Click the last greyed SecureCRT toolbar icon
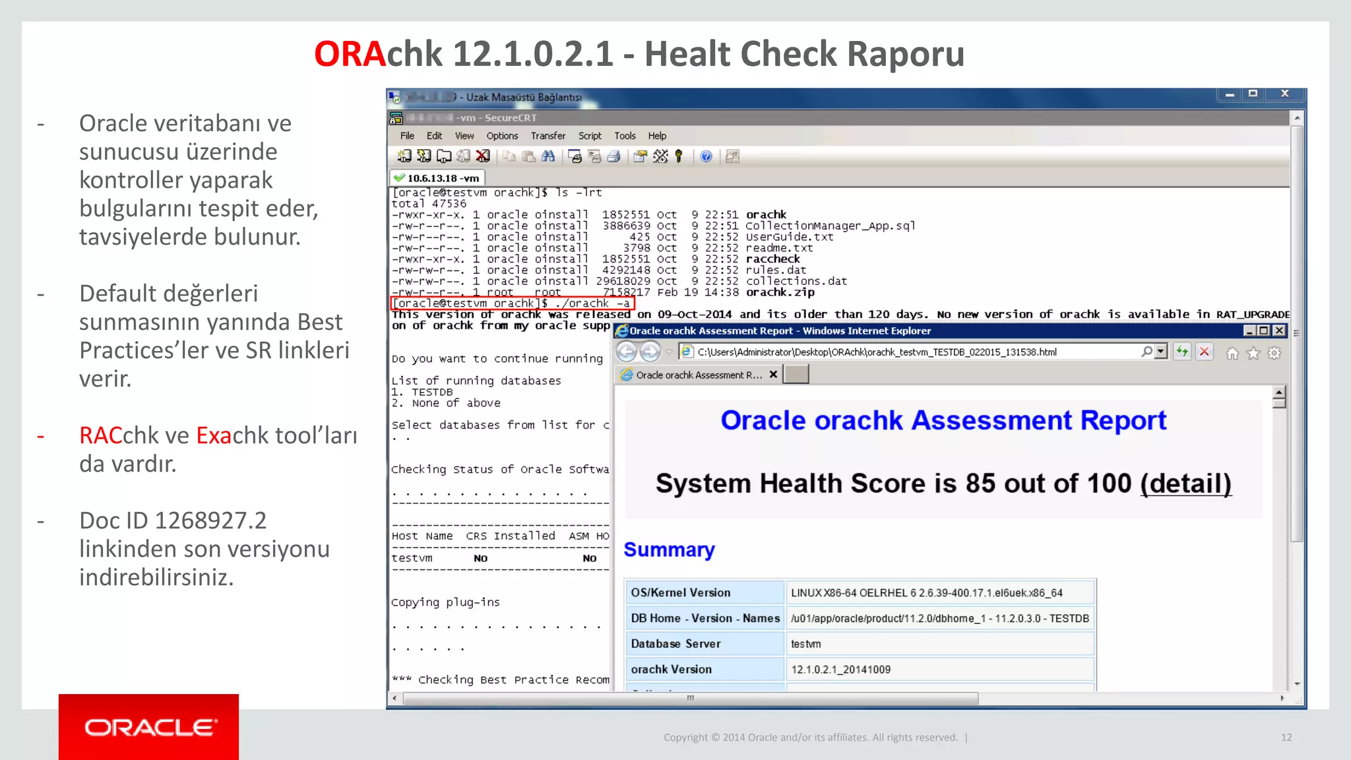This screenshot has height=760, width=1351. (x=732, y=156)
